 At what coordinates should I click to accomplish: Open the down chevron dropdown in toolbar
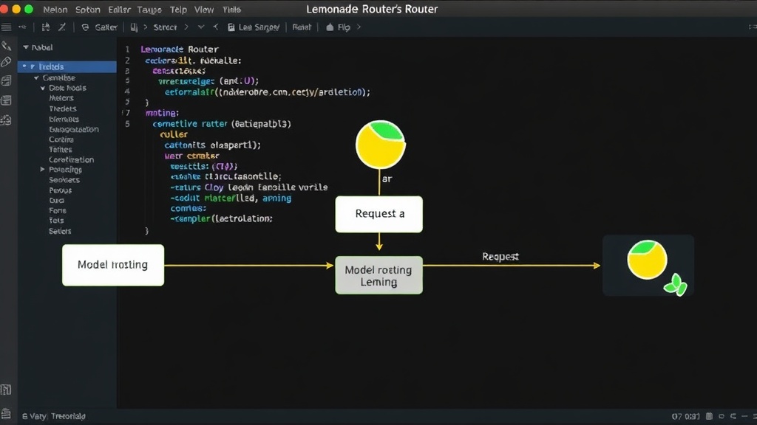[x=201, y=27]
